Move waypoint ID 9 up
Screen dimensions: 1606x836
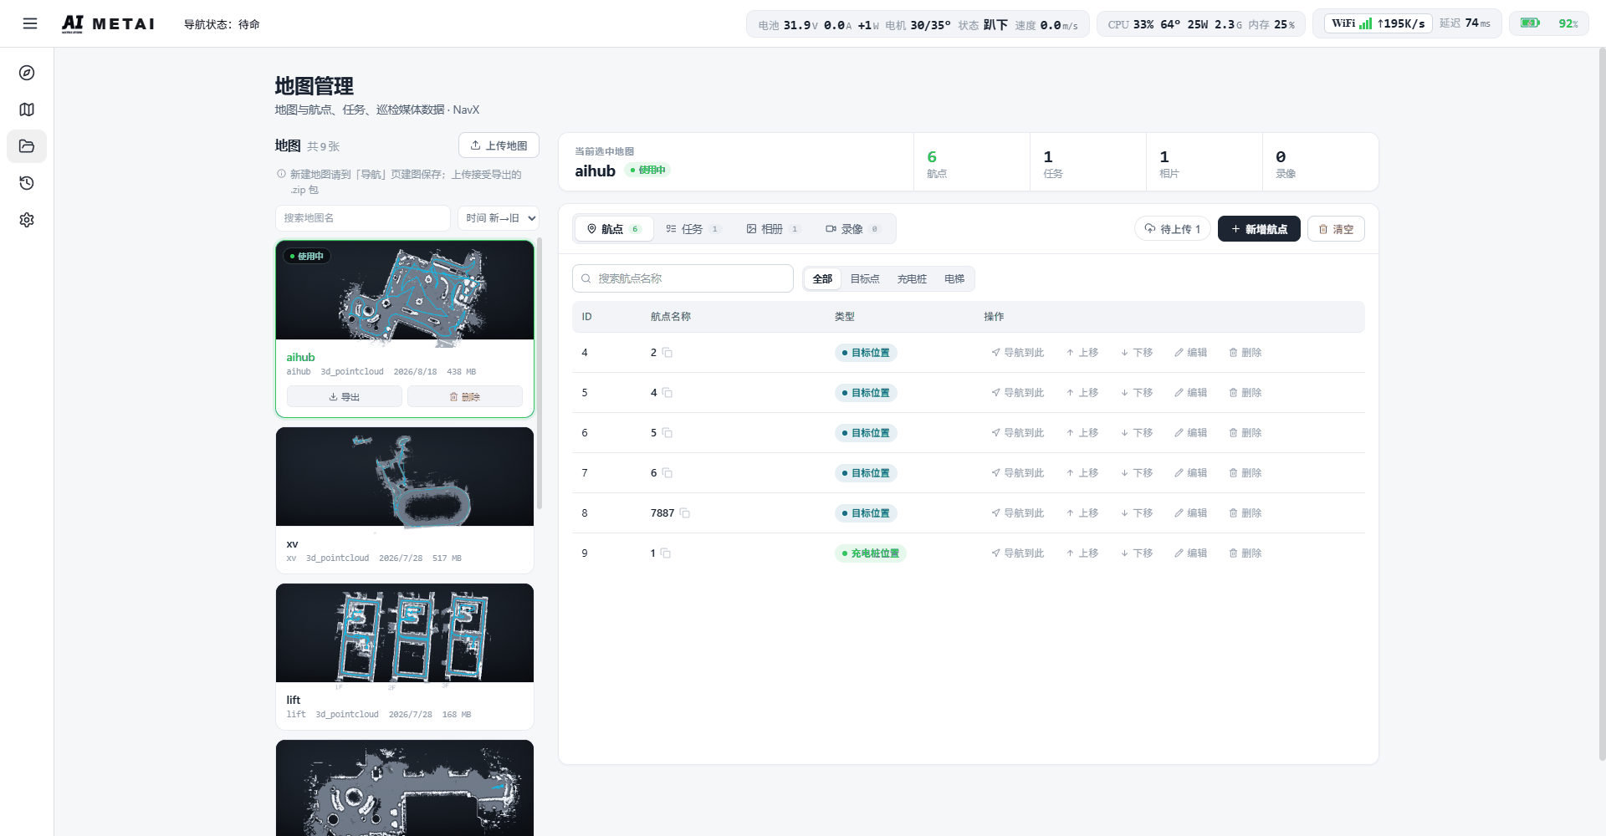tap(1082, 553)
